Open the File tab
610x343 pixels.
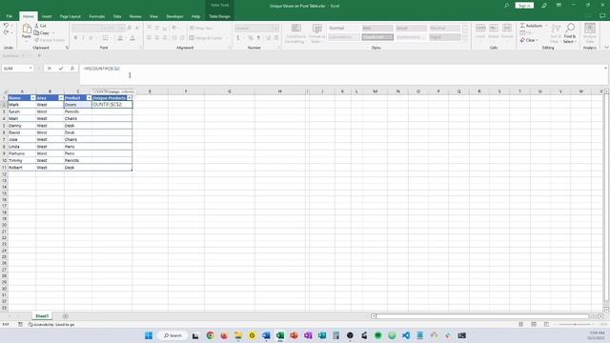pos(9,16)
